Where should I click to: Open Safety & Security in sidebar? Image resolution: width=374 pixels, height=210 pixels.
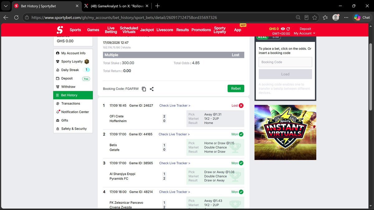pos(73,129)
